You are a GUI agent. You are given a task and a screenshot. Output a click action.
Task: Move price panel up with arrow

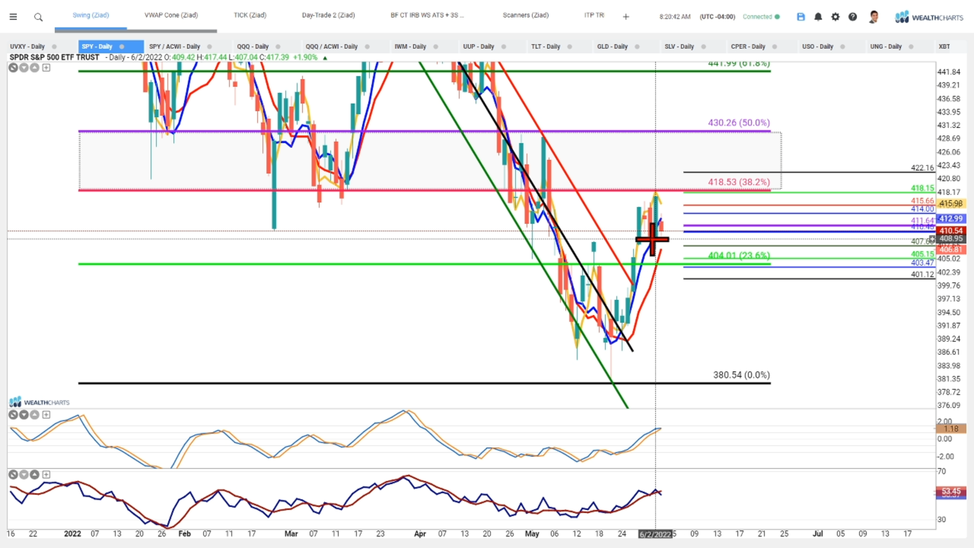[34, 67]
